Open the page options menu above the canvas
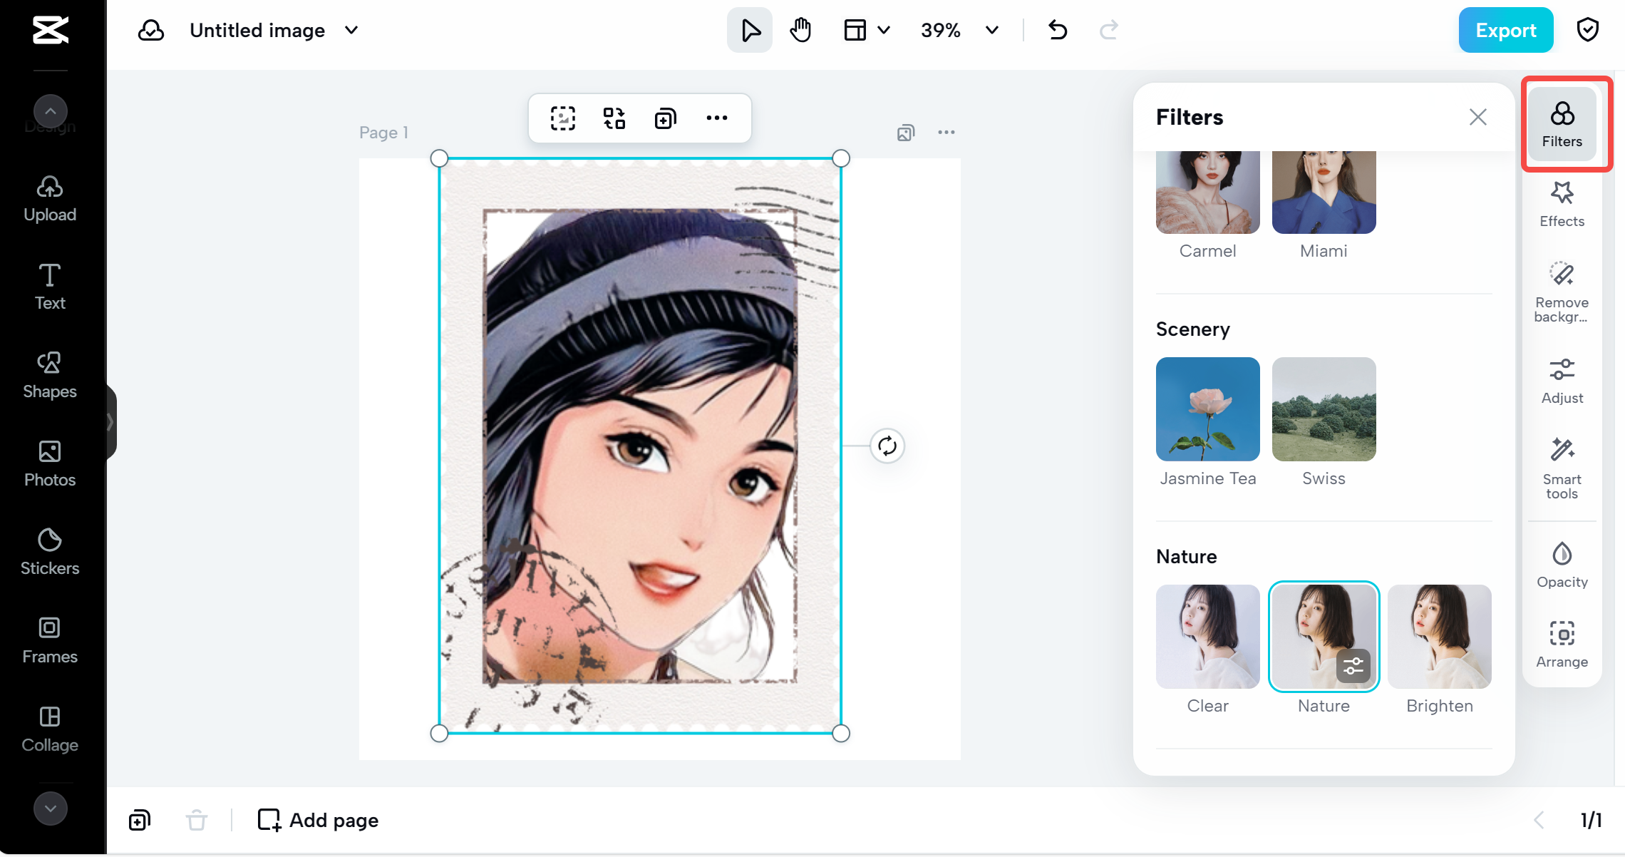This screenshot has height=857, width=1625. [947, 132]
